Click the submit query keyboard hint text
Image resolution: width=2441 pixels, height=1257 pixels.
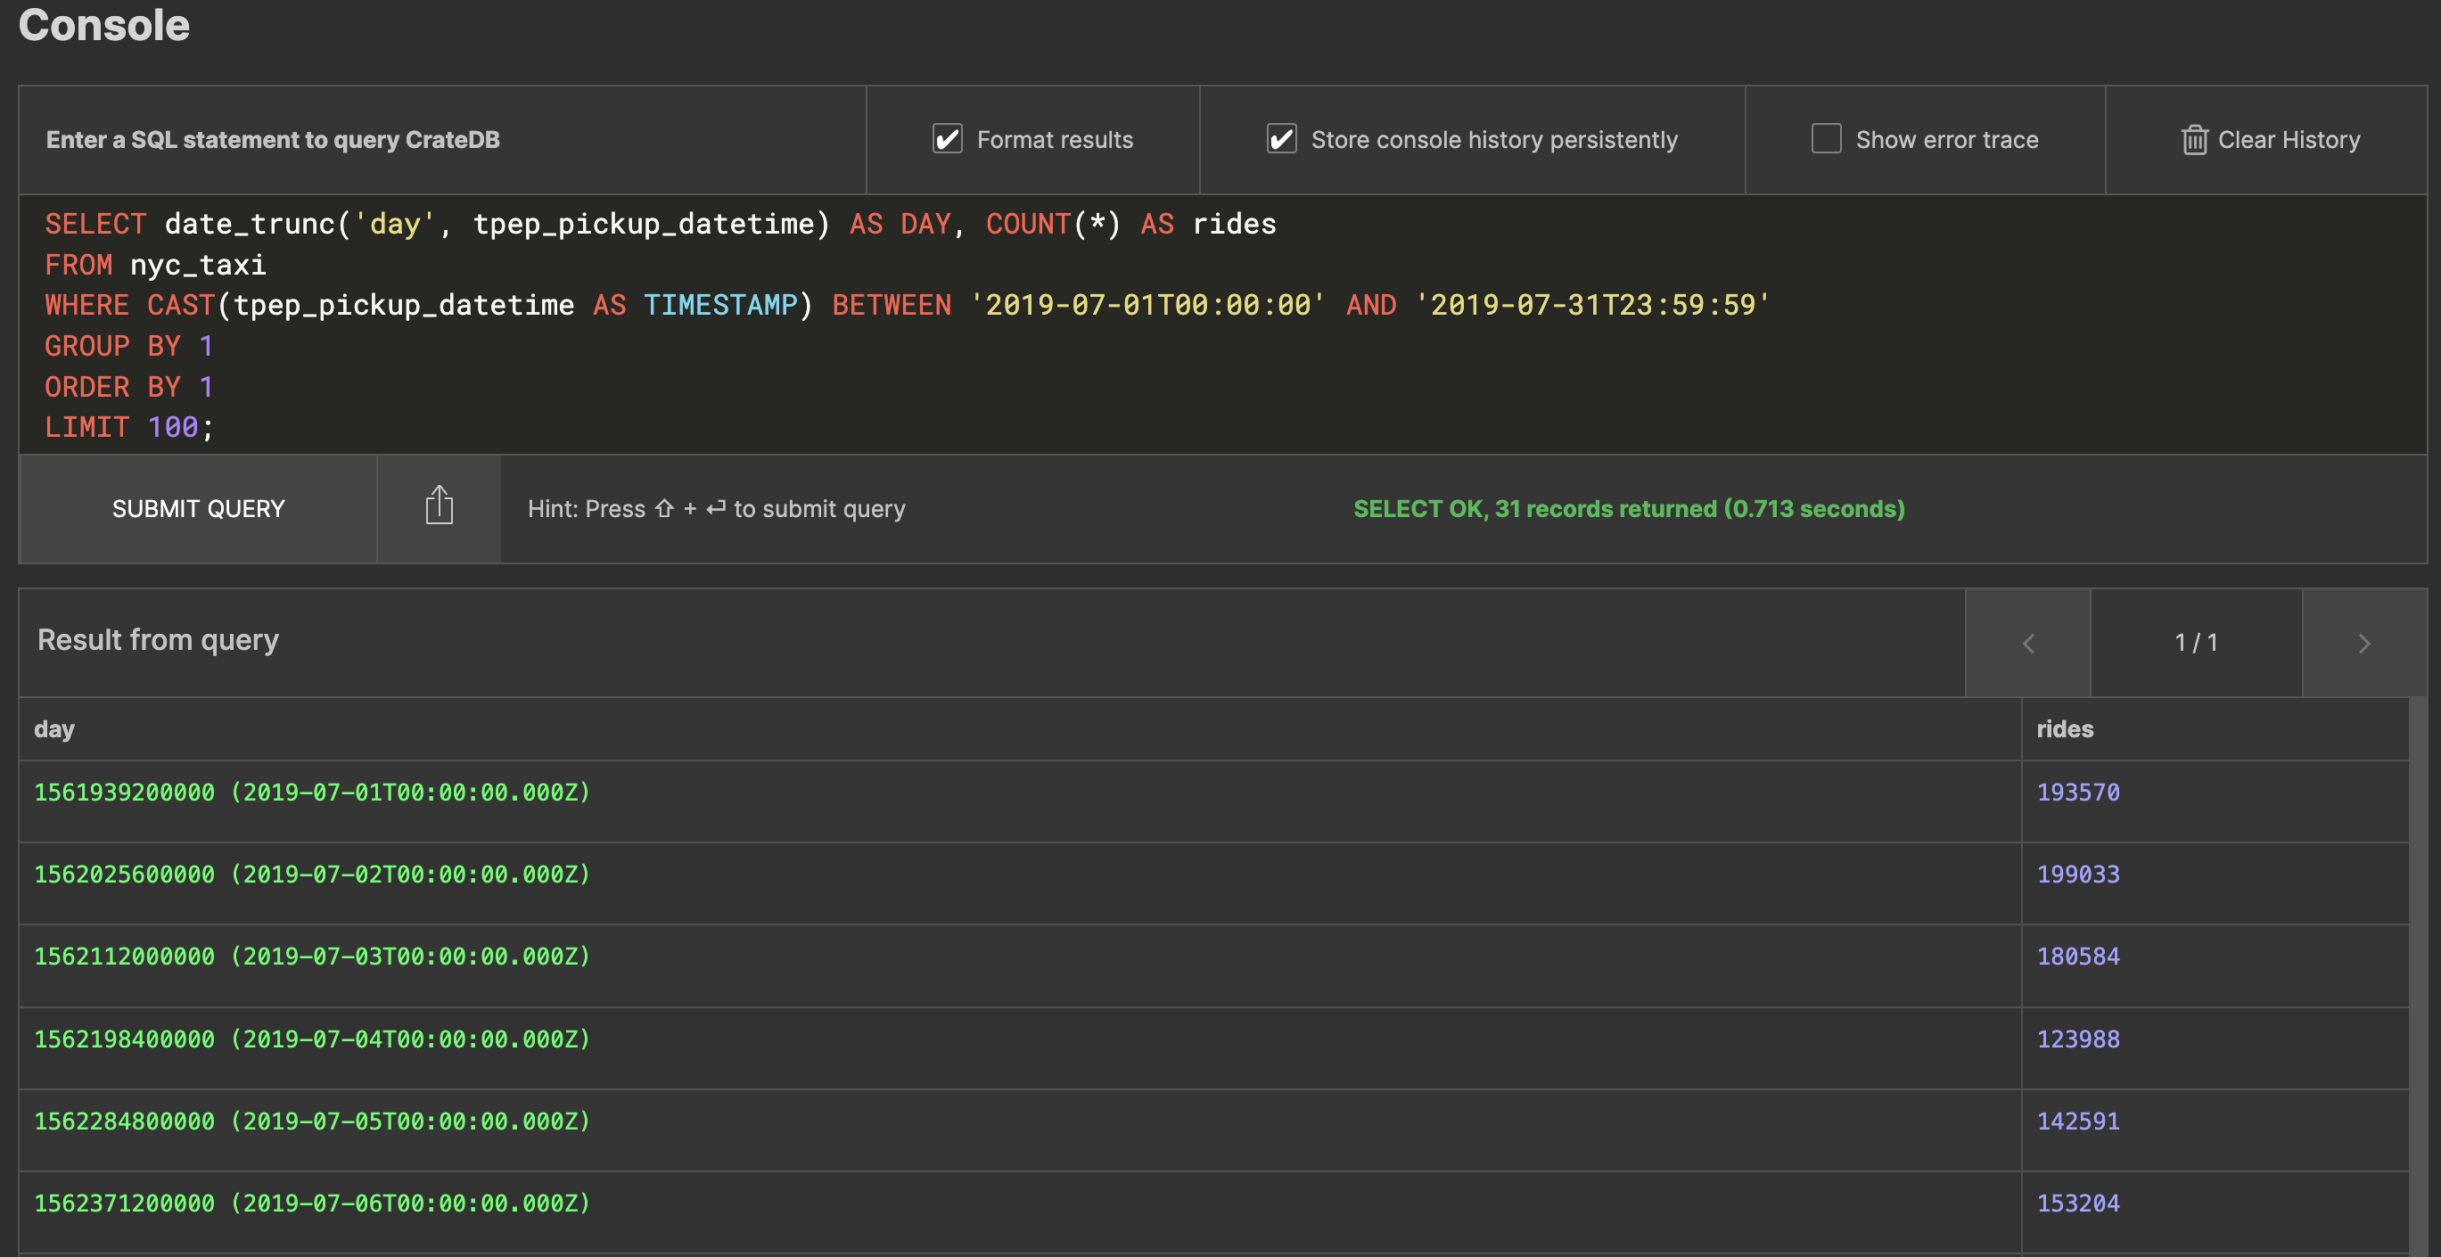point(717,509)
